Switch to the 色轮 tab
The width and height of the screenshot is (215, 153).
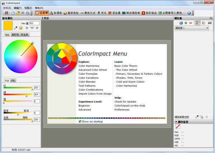tap(8, 35)
